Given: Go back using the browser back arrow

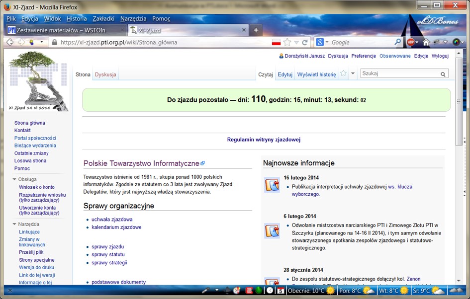Looking at the screenshot, I should 10,42.
